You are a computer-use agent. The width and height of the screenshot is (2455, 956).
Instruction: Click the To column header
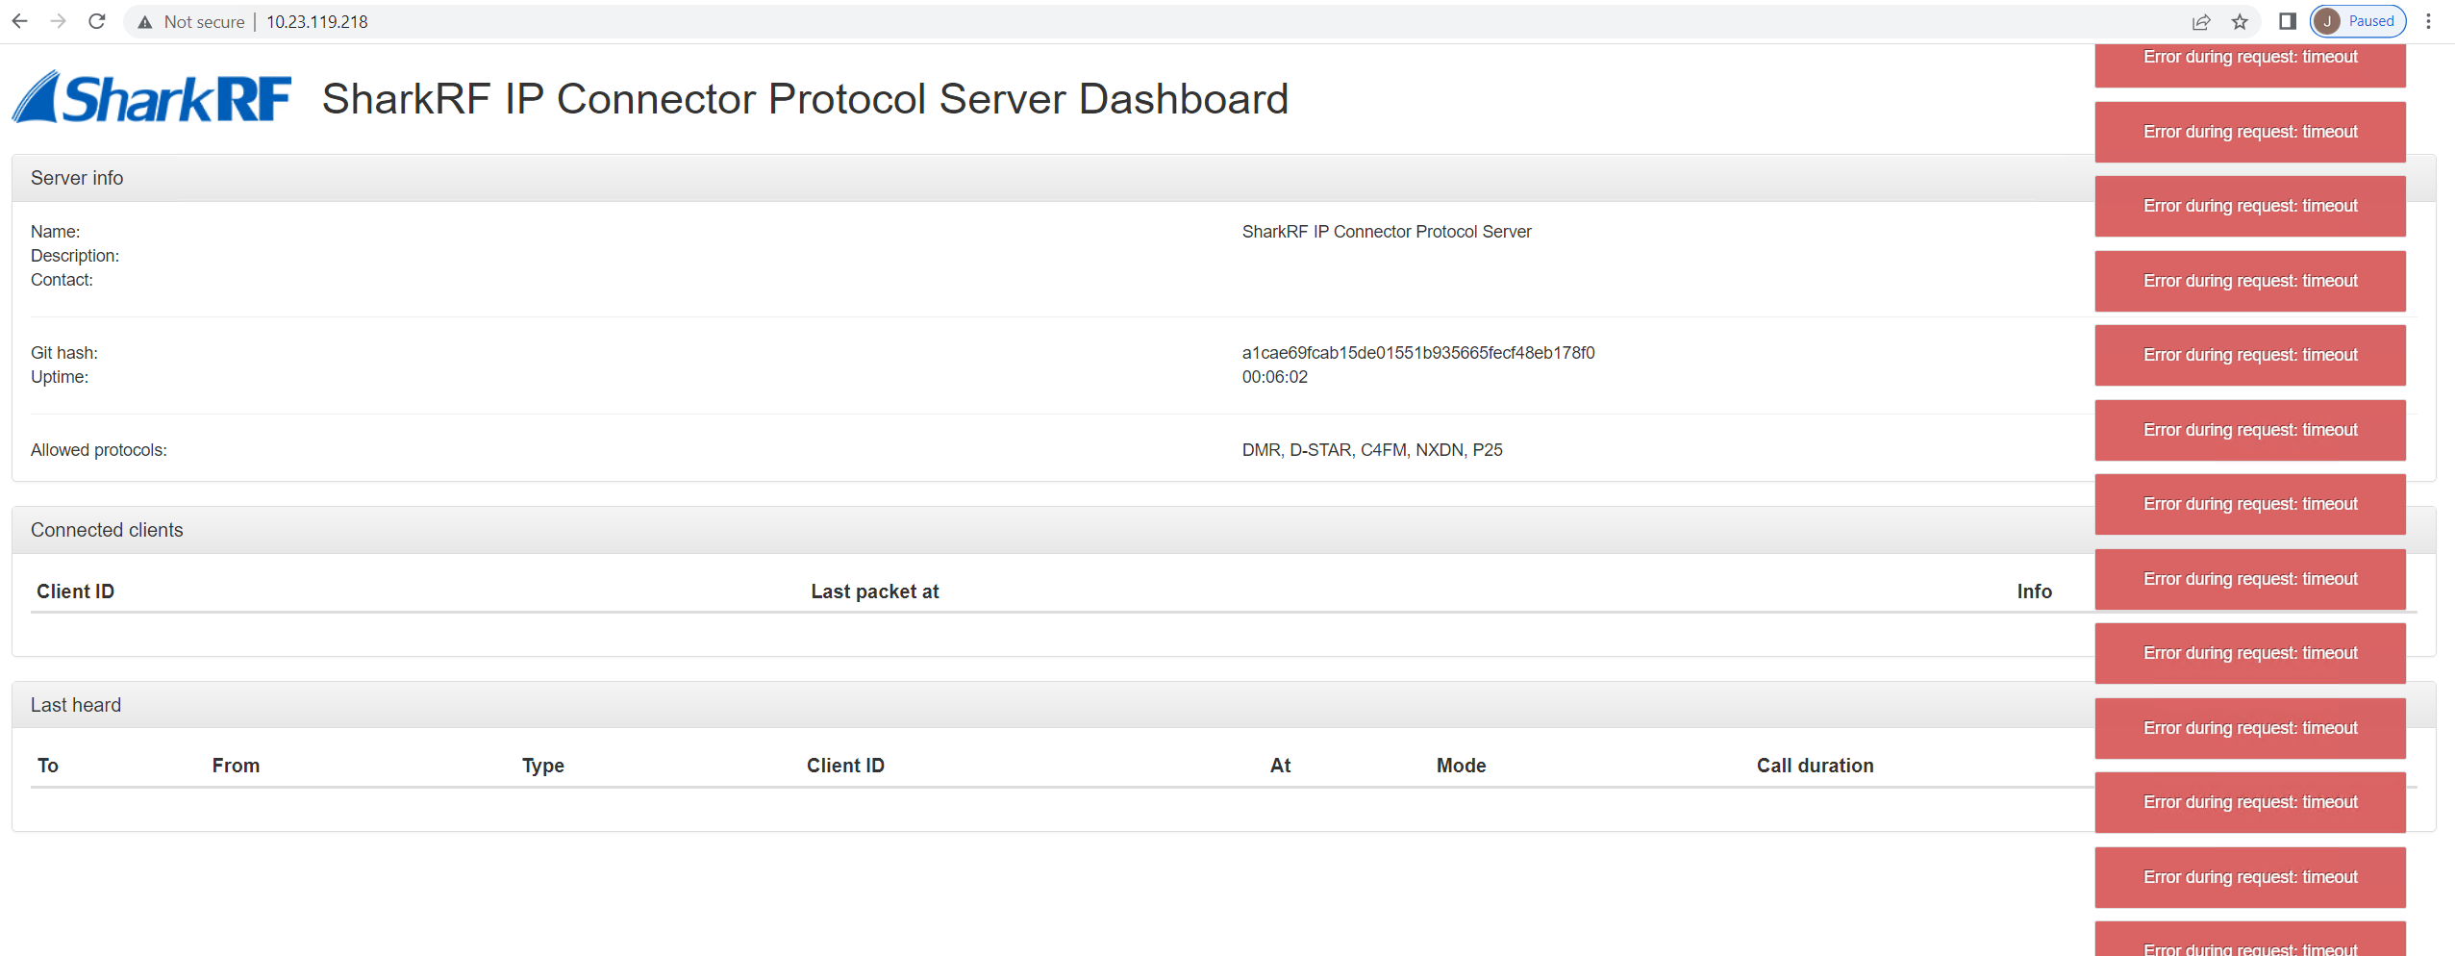(x=48, y=766)
